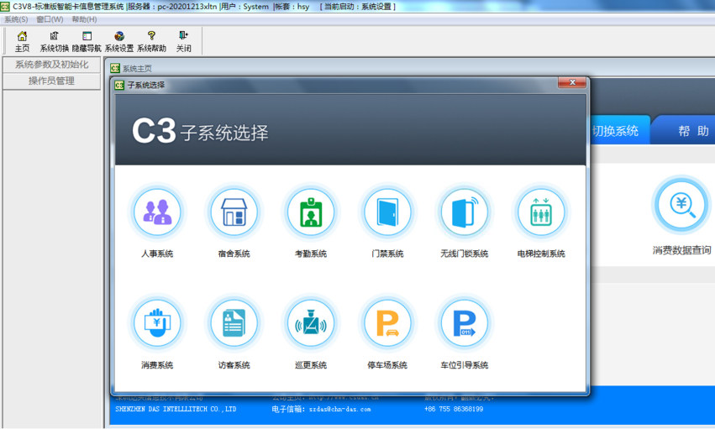This screenshot has width=715, height=429.
Task: Open the 巡更系统 patrol icon
Action: (310, 324)
